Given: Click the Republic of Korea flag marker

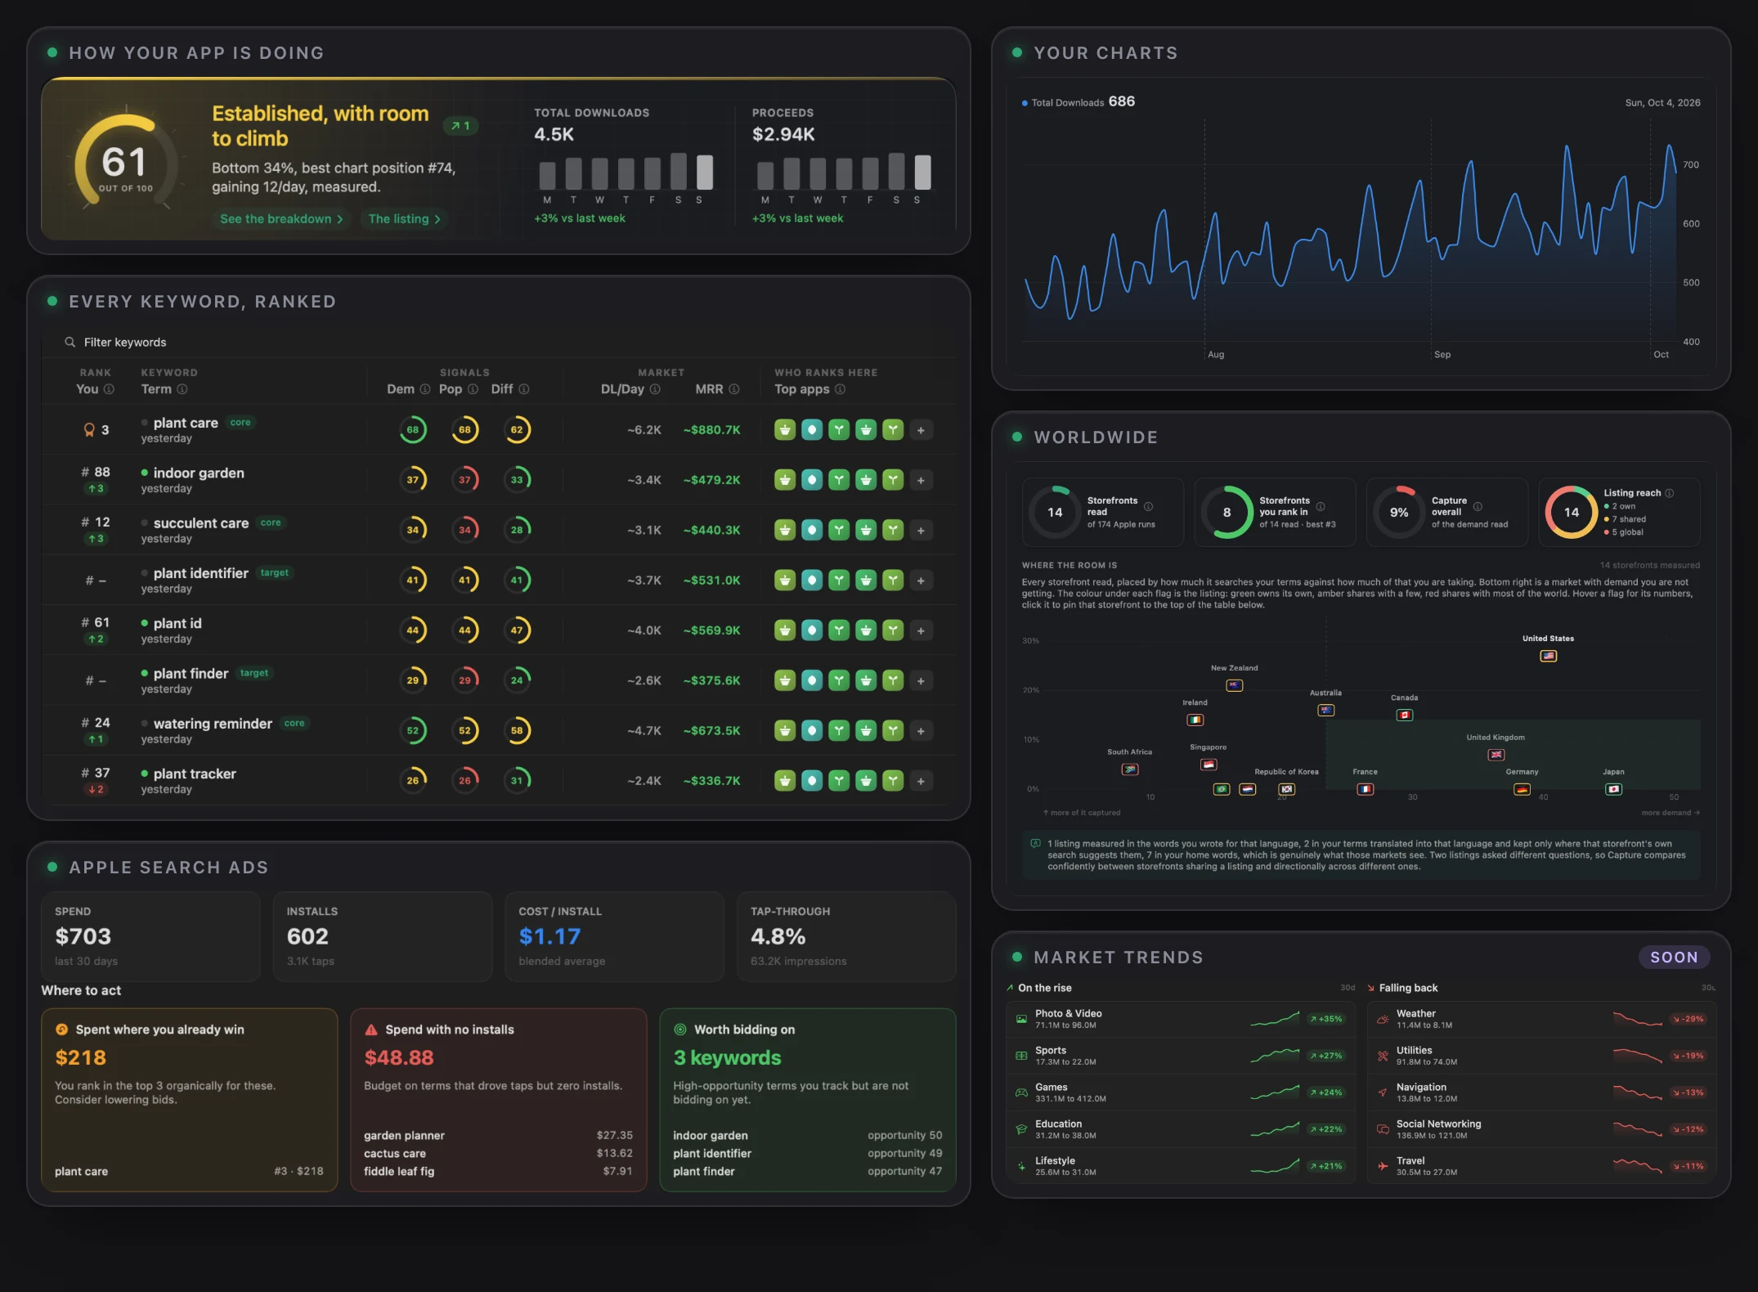Looking at the screenshot, I should click(1287, 789).
